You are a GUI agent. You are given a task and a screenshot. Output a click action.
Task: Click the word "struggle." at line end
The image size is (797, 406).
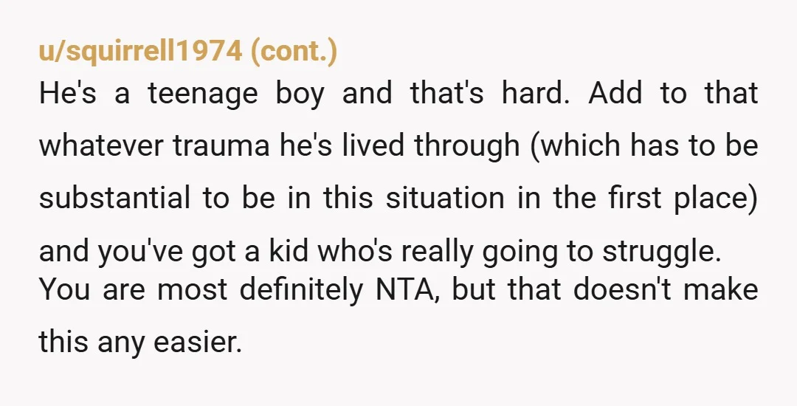coord(662,252)
